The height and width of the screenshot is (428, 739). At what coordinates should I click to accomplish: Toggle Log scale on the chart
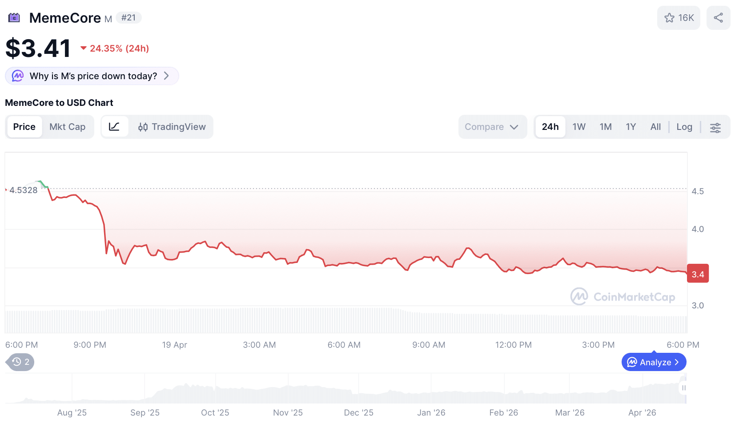684,127
